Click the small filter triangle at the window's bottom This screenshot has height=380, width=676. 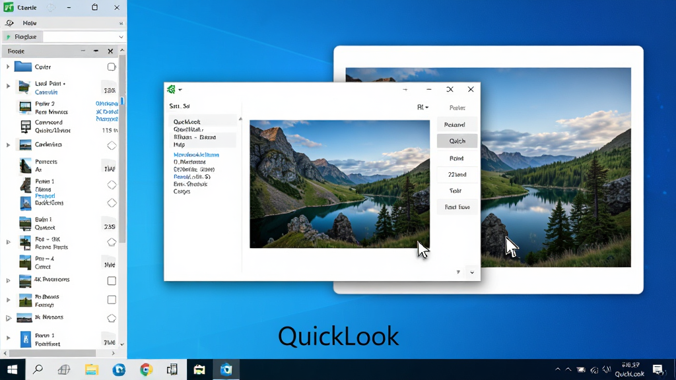[458, 272]
